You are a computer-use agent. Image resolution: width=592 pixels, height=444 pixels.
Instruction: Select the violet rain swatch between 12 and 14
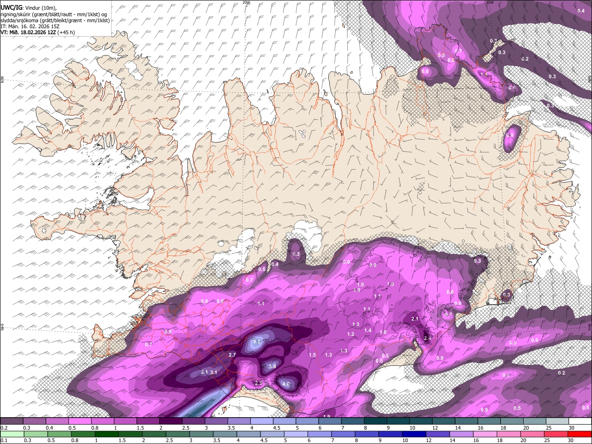click(x=438, y=434)
